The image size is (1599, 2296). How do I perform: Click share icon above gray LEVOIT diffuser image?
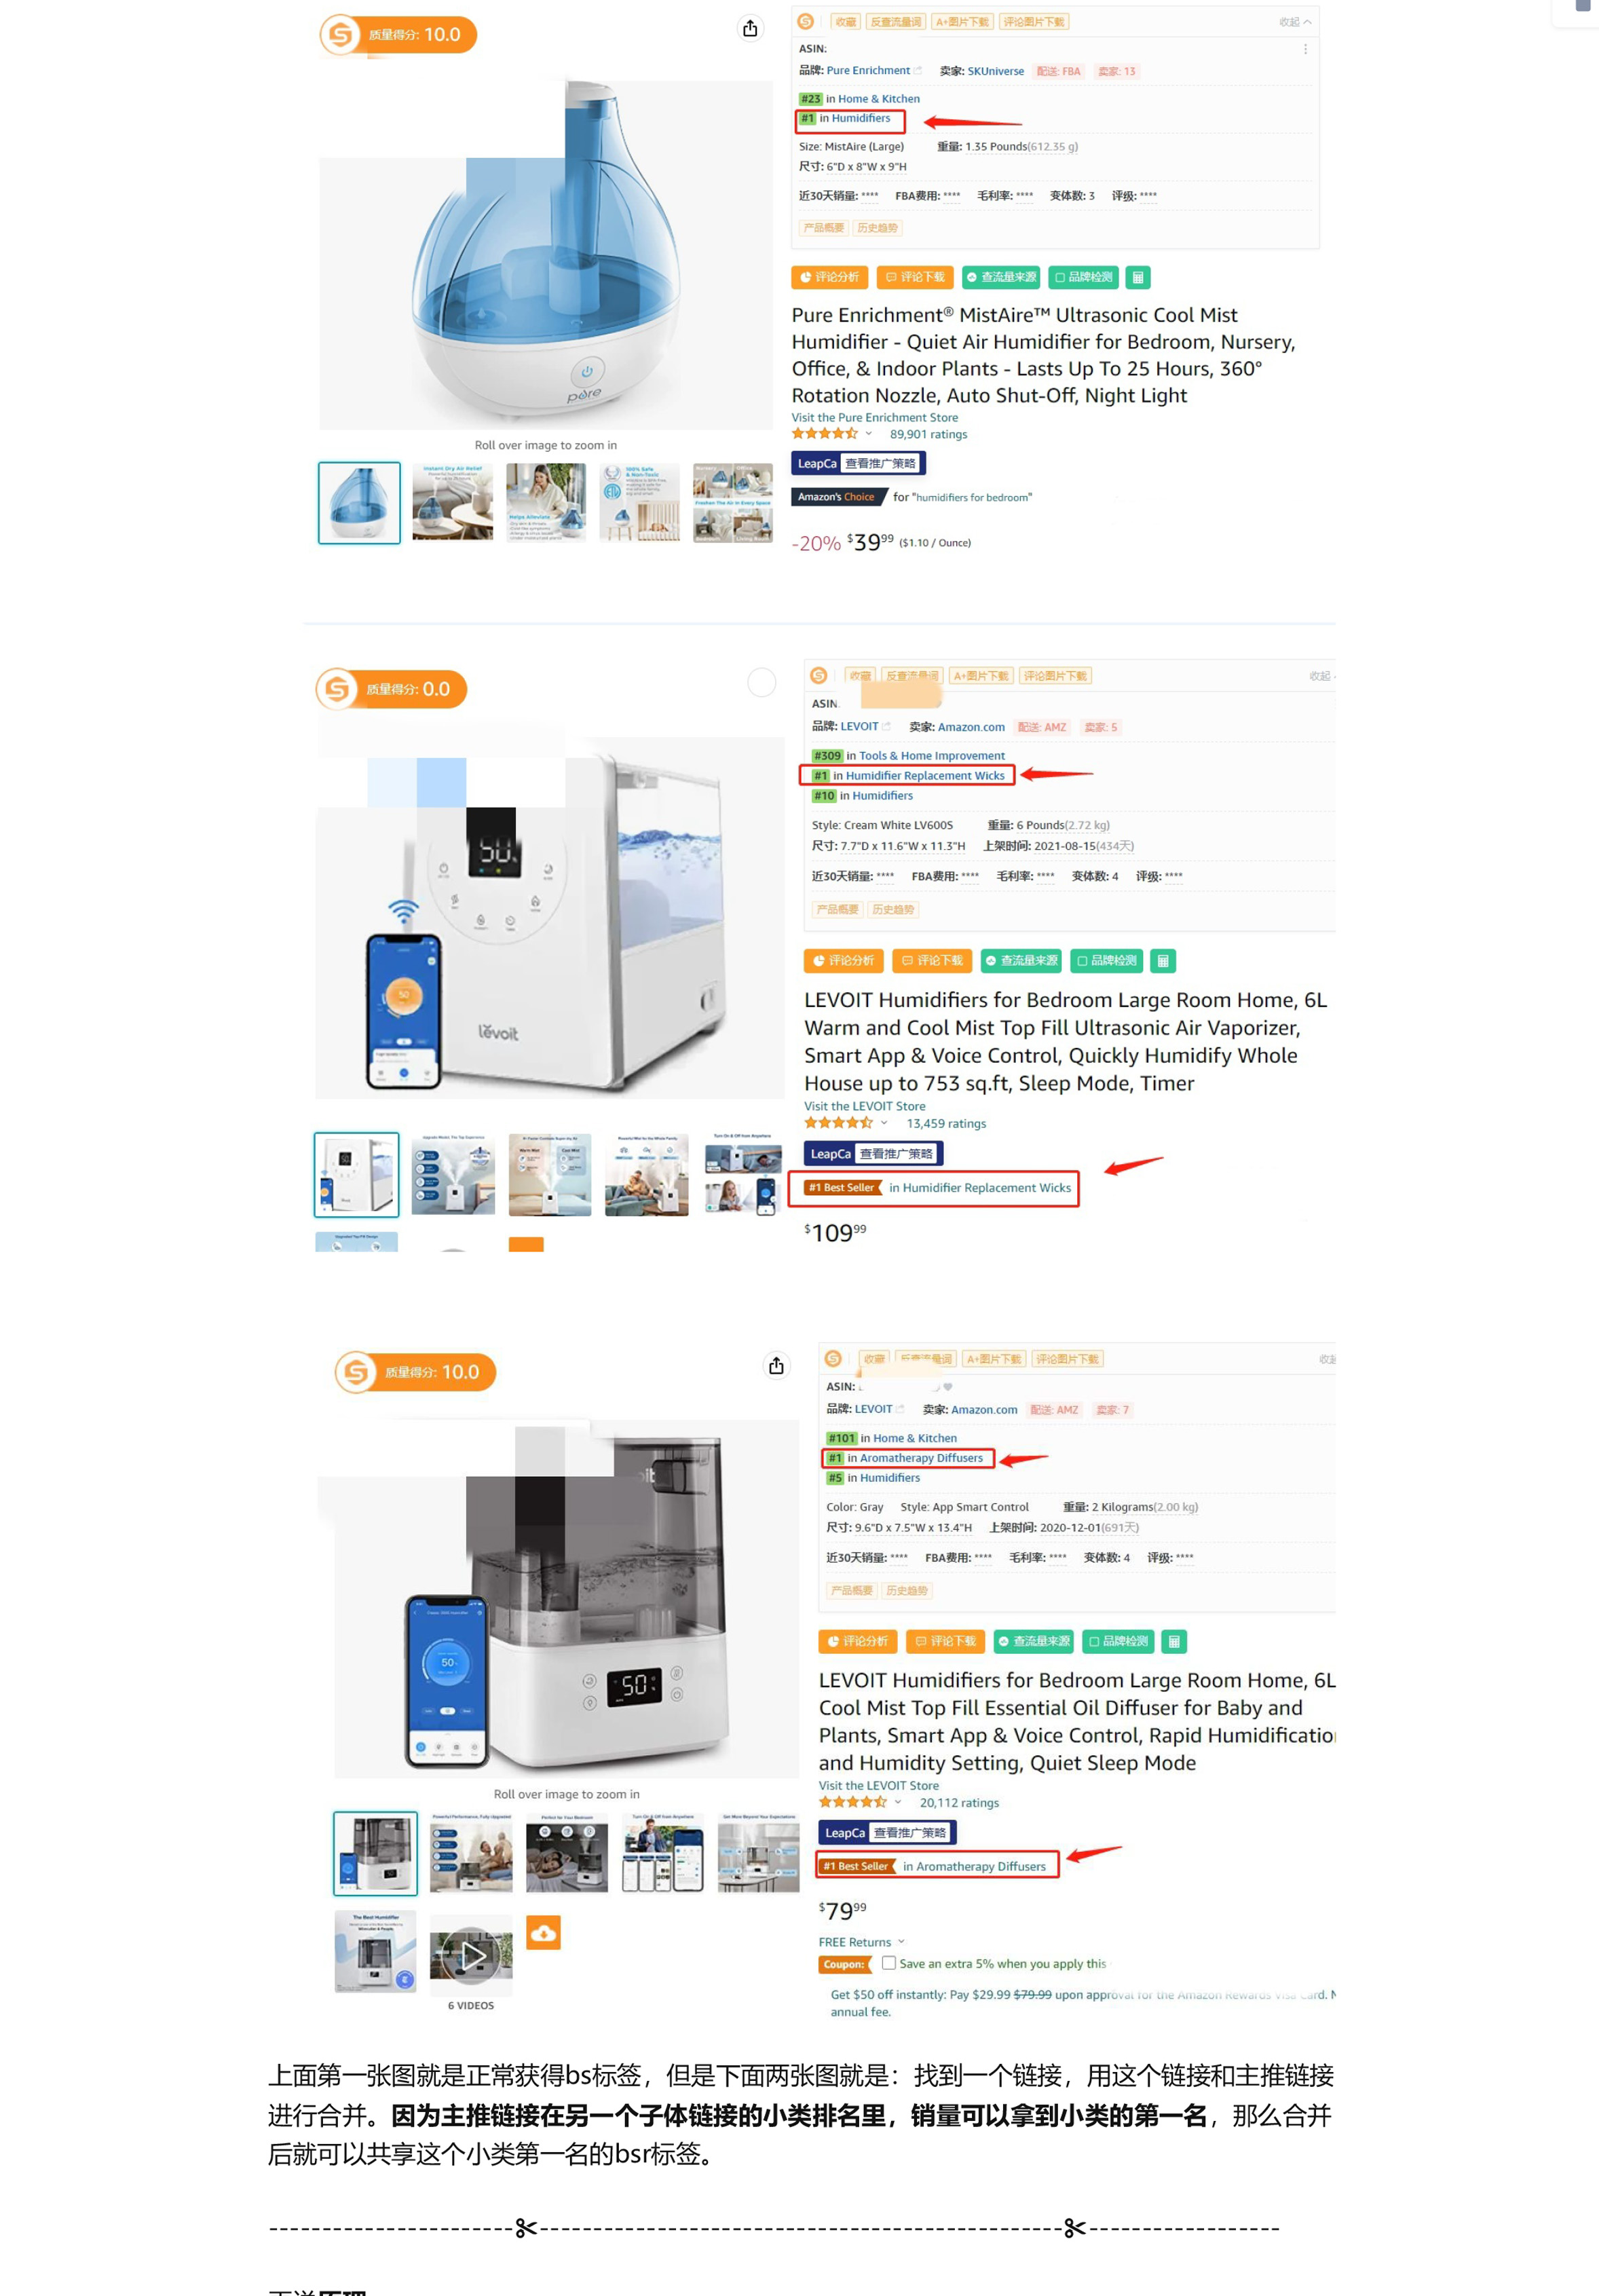[776, 1365]
